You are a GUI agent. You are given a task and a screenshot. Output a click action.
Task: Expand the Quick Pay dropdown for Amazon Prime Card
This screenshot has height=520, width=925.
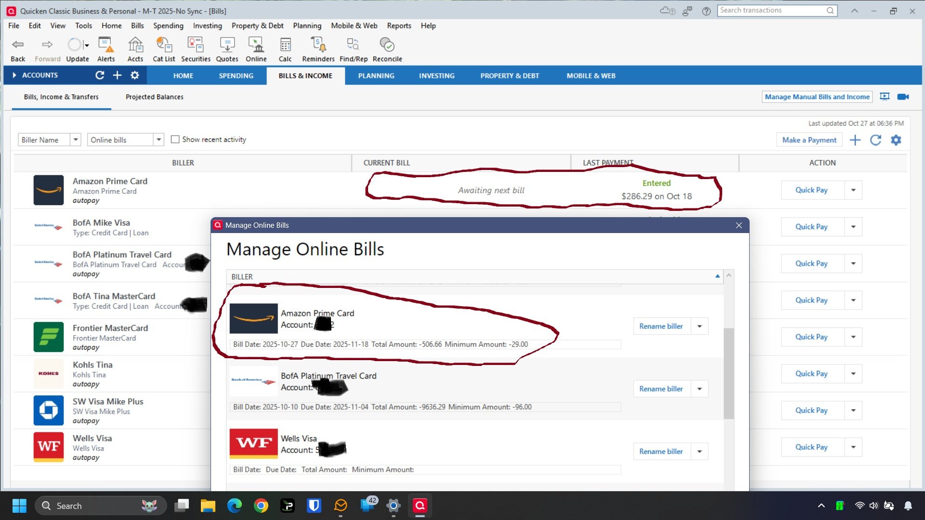(x=853, y=190)
